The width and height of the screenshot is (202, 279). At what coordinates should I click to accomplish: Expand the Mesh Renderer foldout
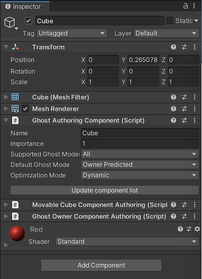[6, 109]
